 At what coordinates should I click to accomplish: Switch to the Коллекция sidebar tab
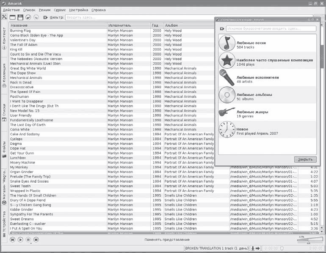click(x=4, y=75)
